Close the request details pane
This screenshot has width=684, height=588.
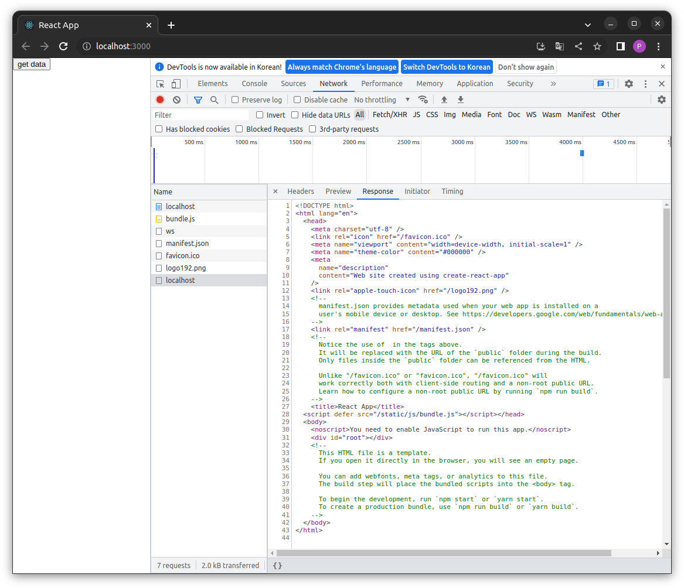click(275, 192)
